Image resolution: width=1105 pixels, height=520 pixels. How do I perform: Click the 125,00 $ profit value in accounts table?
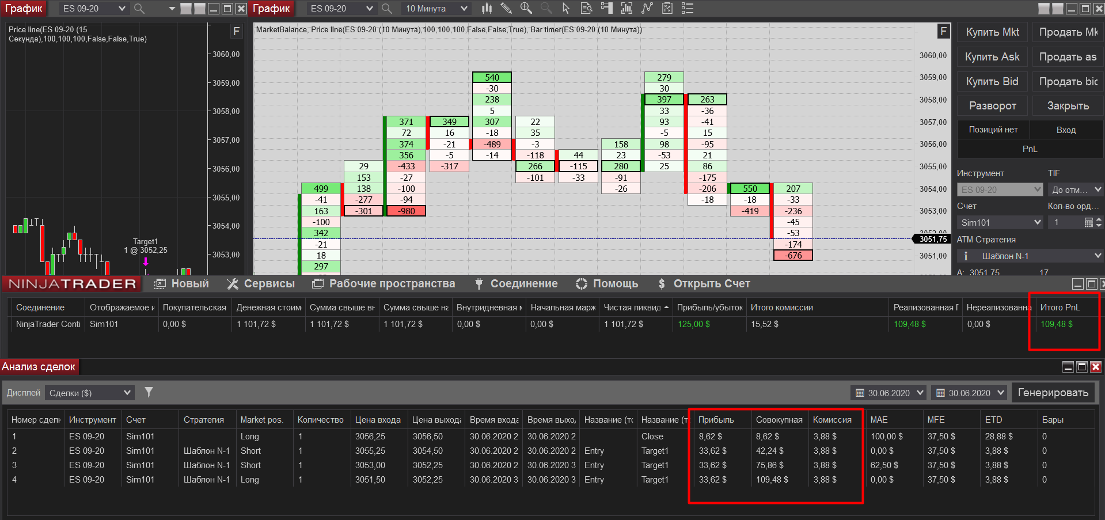click(693, 324)
